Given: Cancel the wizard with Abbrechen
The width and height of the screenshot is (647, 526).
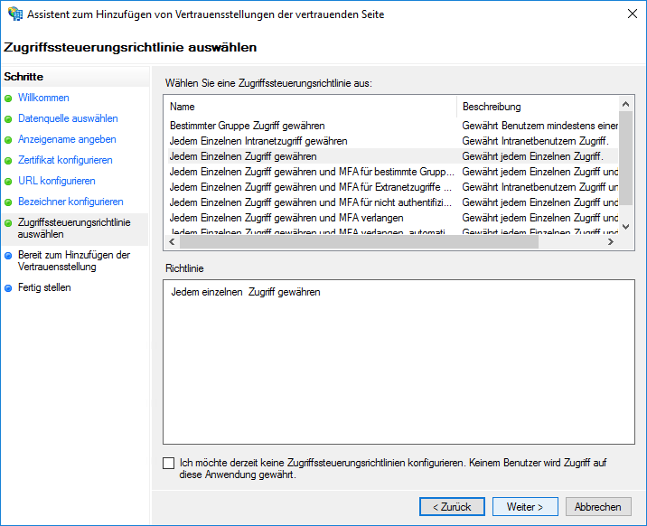Looking at the screenshot, I should (597, 507).
